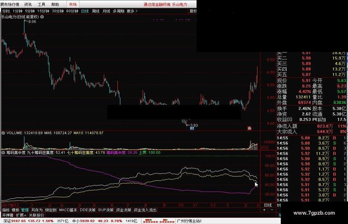
Task: Select the 30分钟 period tab
Action: tap(58, 11)
